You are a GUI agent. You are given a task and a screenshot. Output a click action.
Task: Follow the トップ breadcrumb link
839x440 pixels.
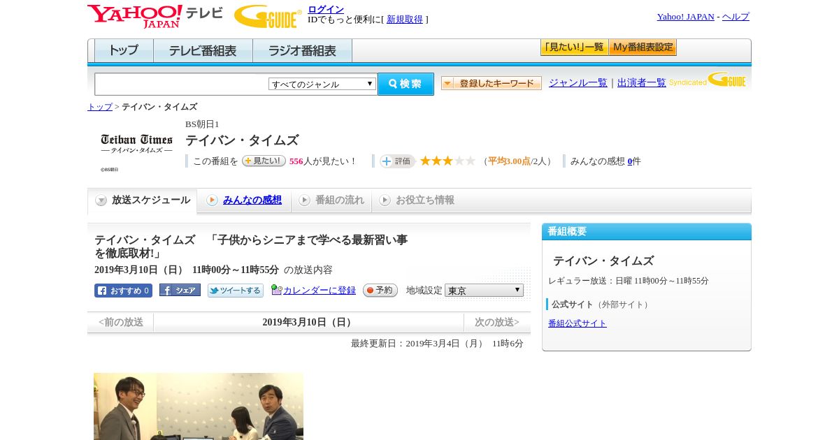point(100,107)
